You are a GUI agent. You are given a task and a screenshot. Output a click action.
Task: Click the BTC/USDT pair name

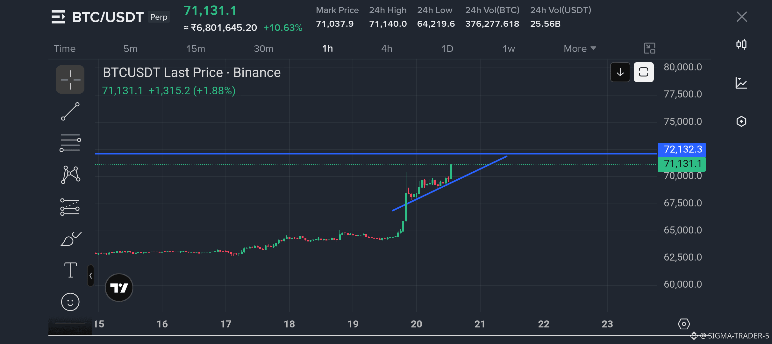coord(108,17)
